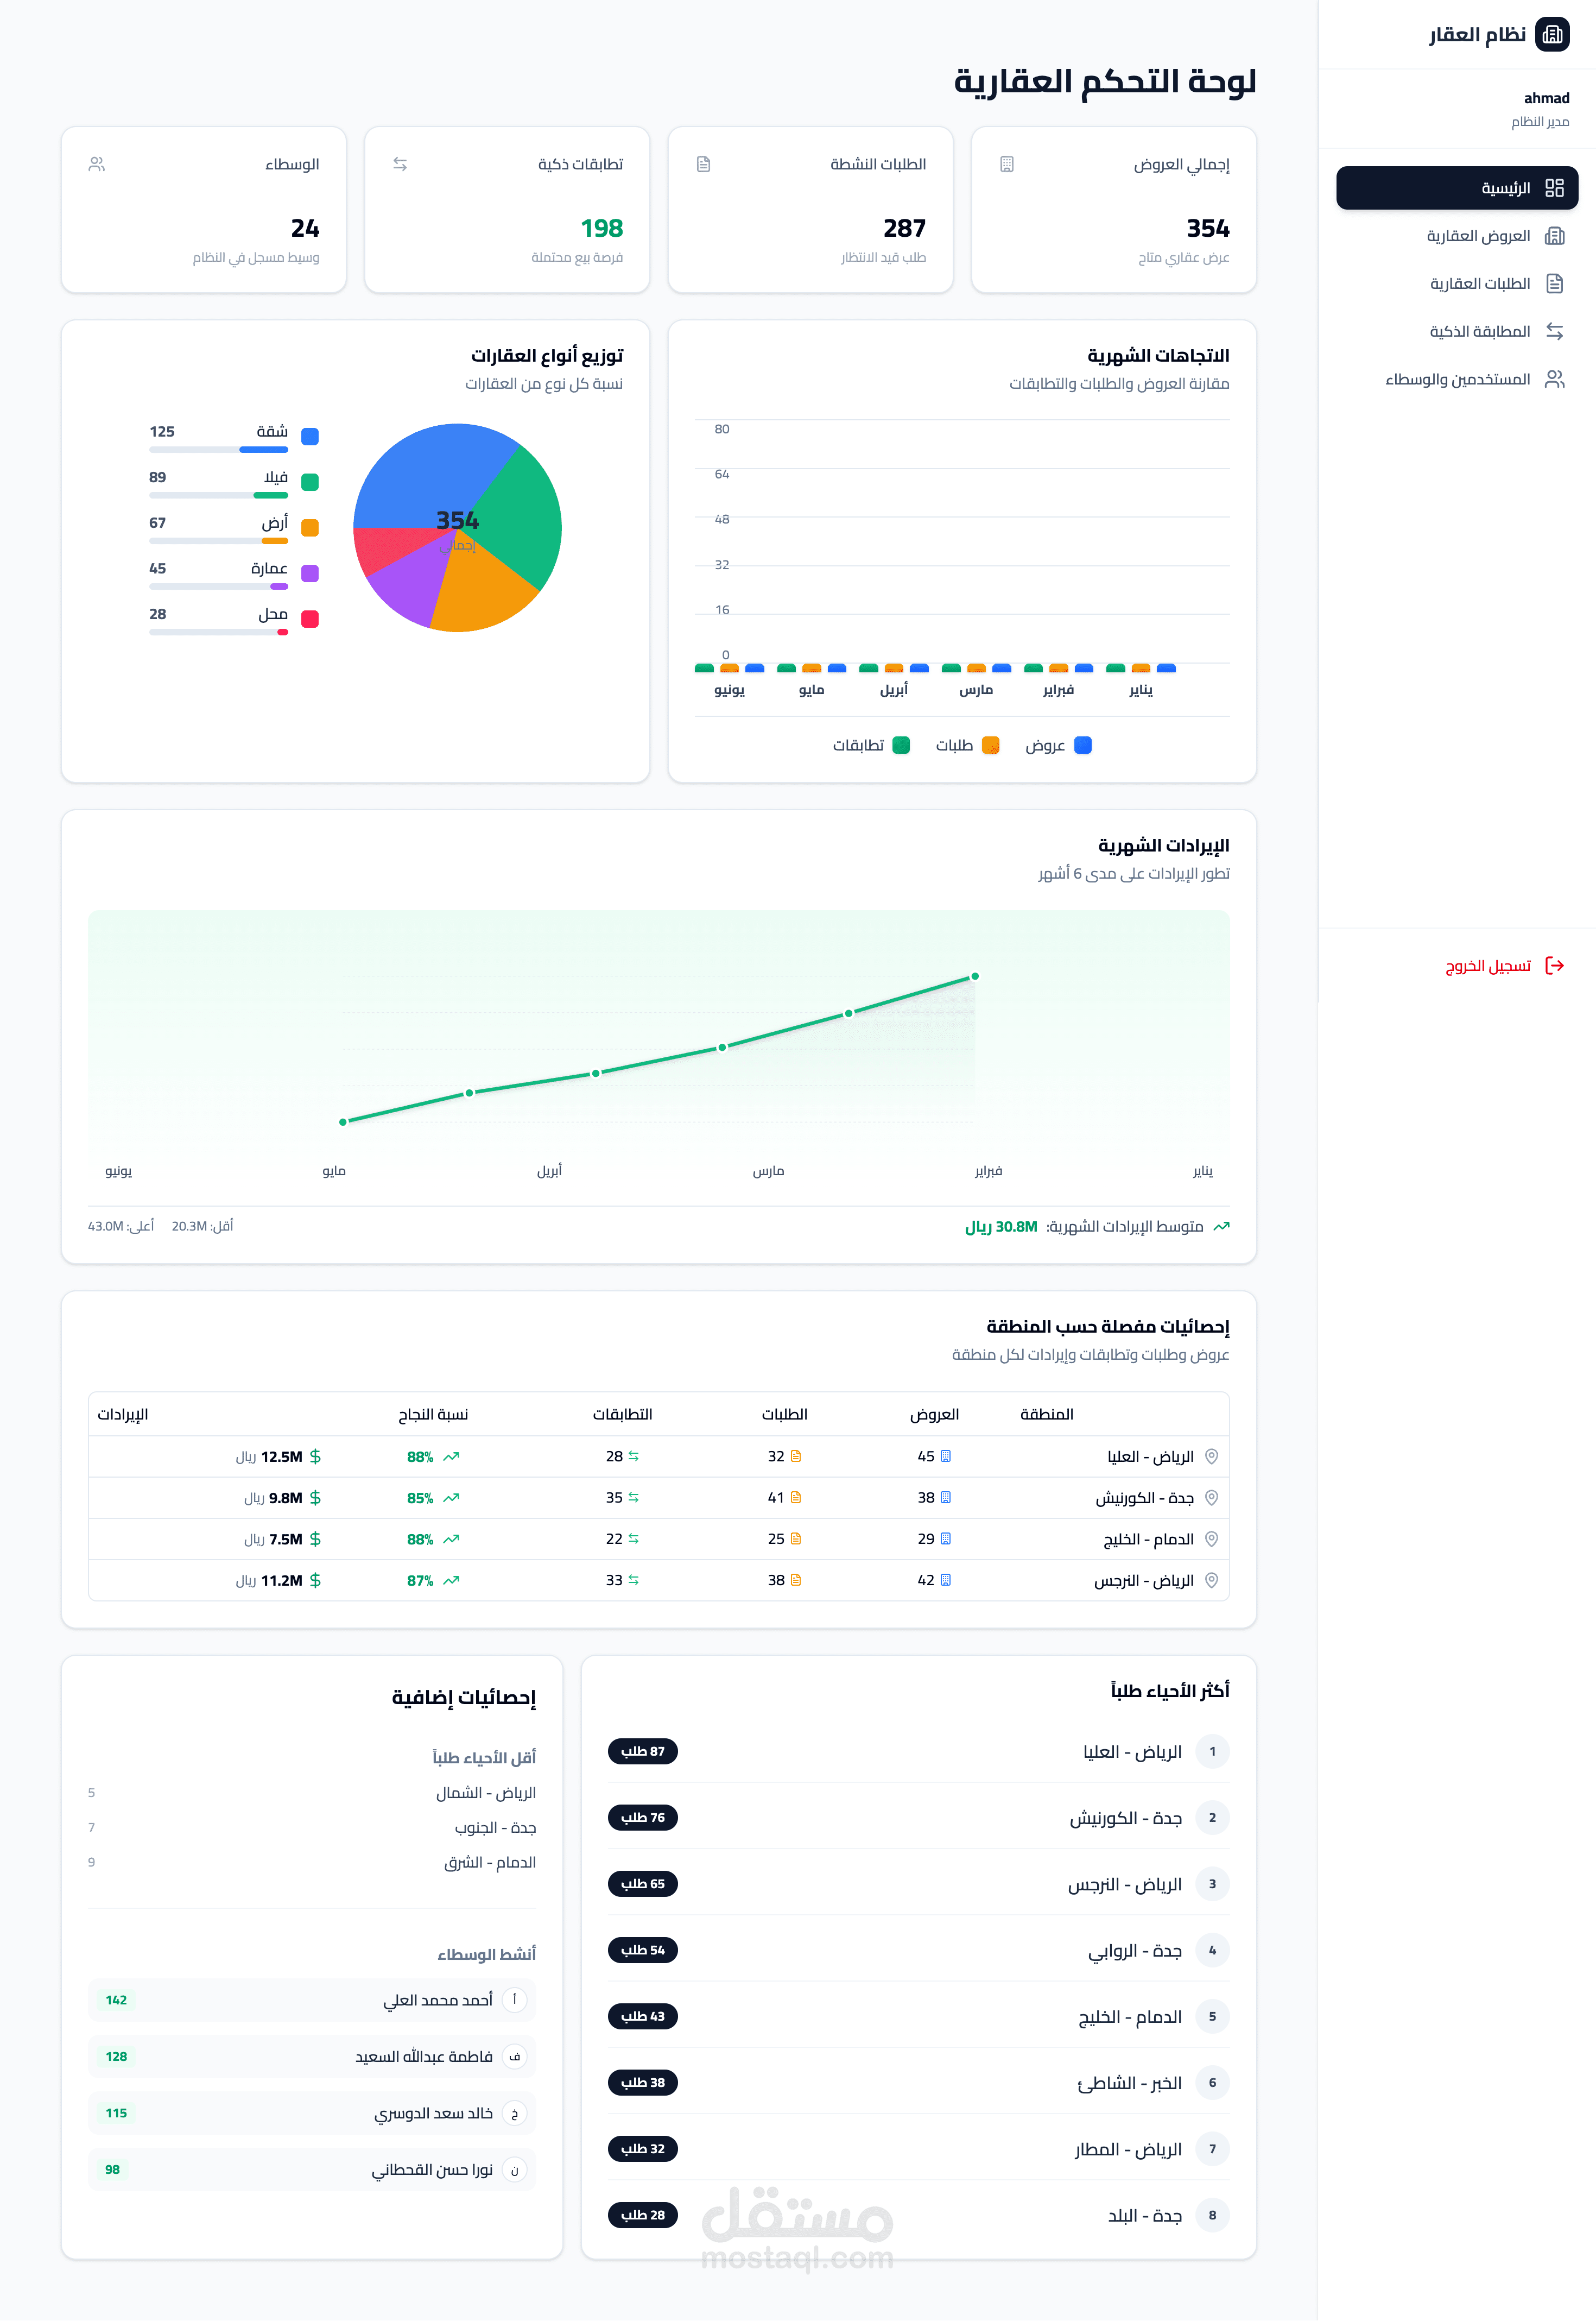Click the 87 طلب badge for الرياض - العليا
1596x2321 pixels.
[x=642, y=1752]
